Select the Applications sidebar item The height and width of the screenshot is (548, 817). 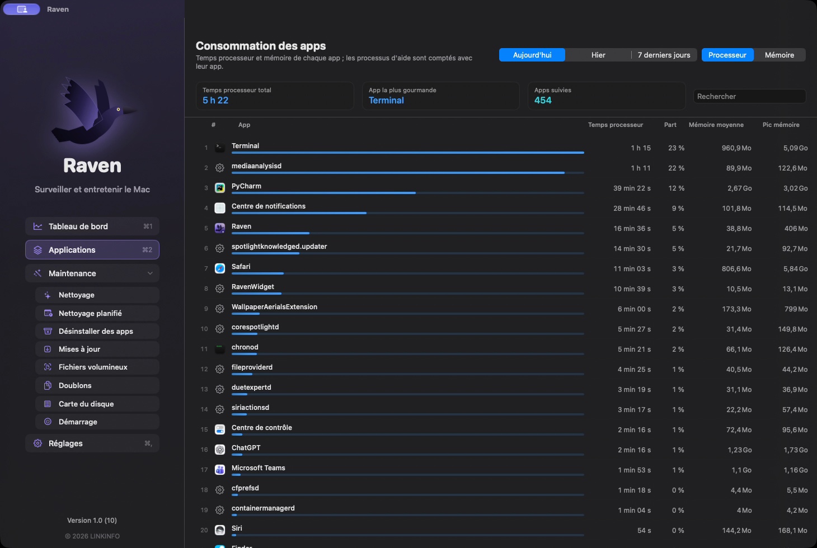(92, 250)
